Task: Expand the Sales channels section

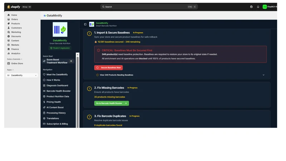Action: (14, 59)
